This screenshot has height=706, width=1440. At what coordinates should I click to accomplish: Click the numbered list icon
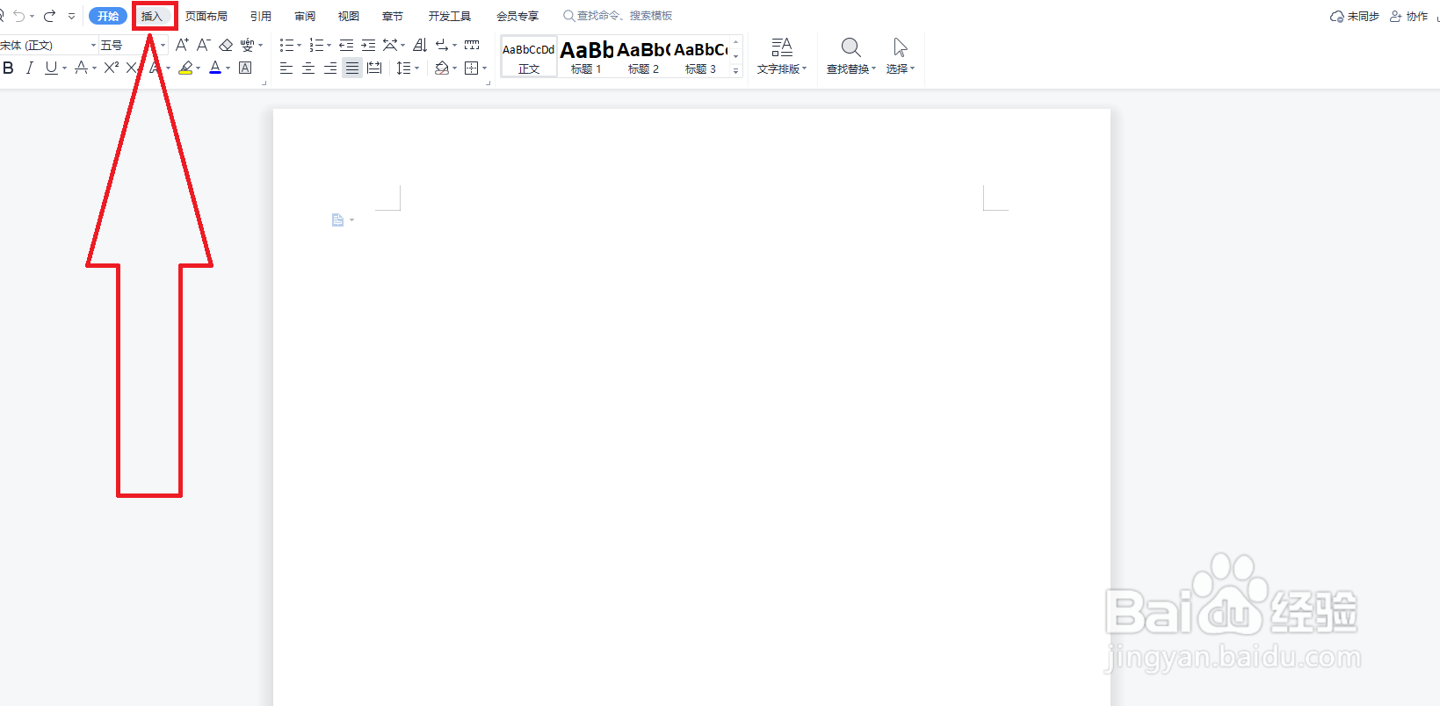point(316,45)
